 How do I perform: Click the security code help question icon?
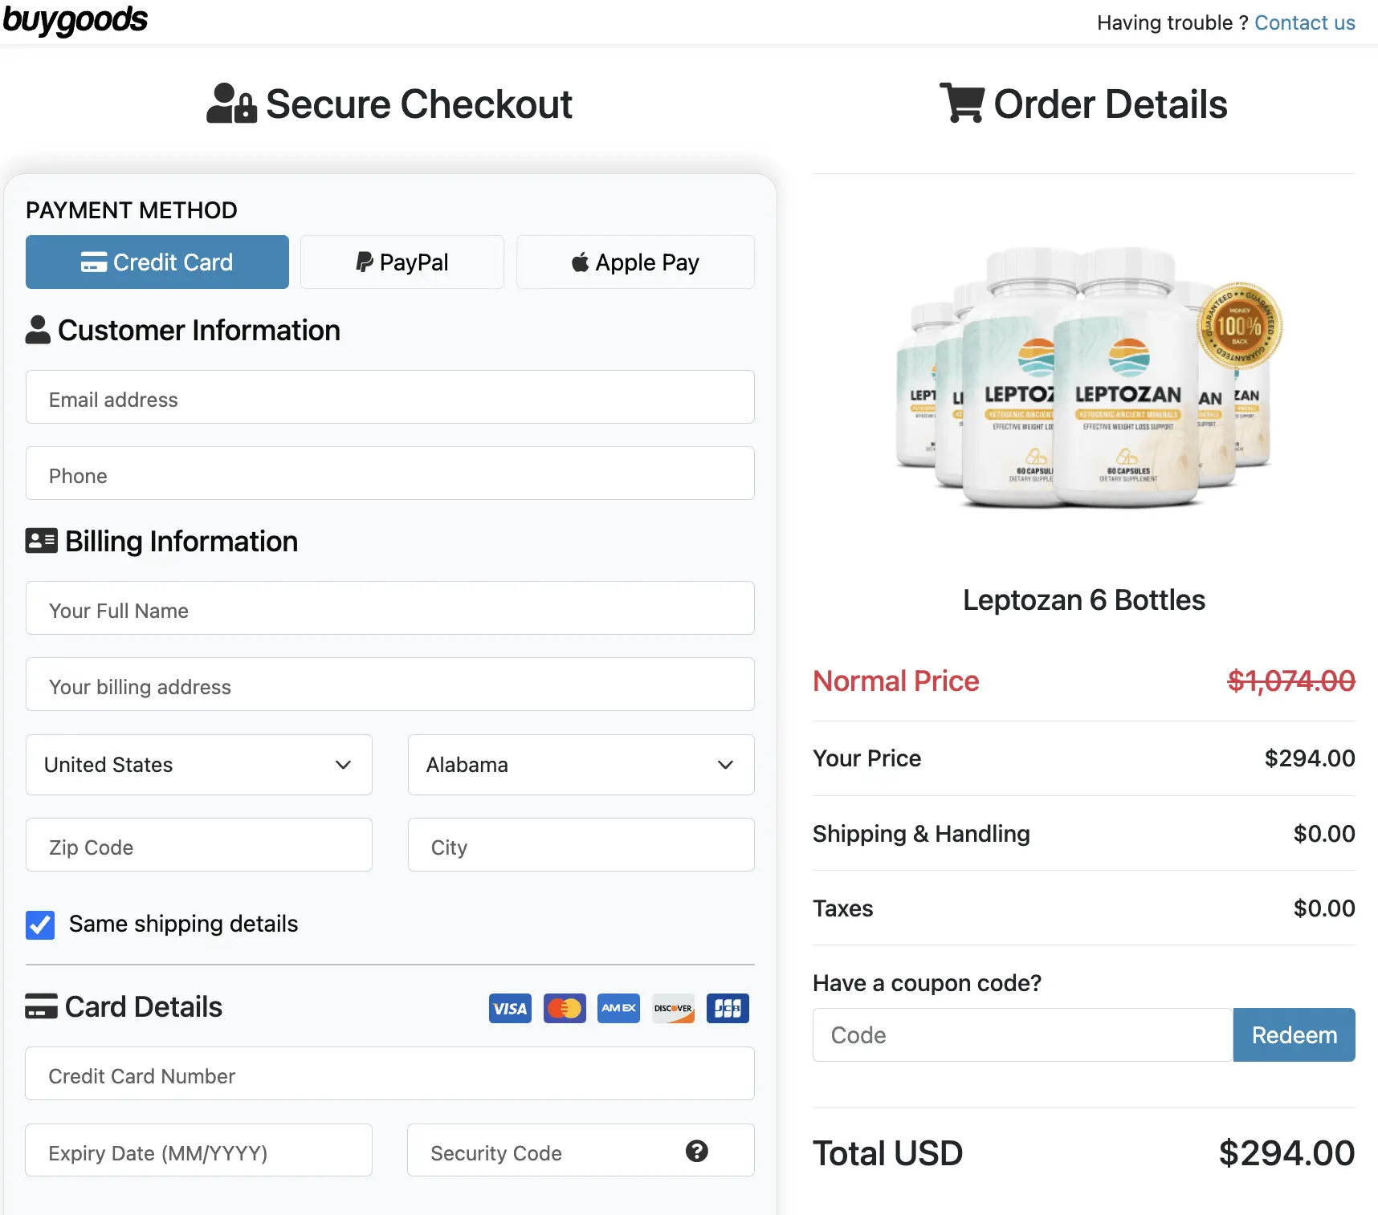pyautogui.click(x=696, y=1152)
